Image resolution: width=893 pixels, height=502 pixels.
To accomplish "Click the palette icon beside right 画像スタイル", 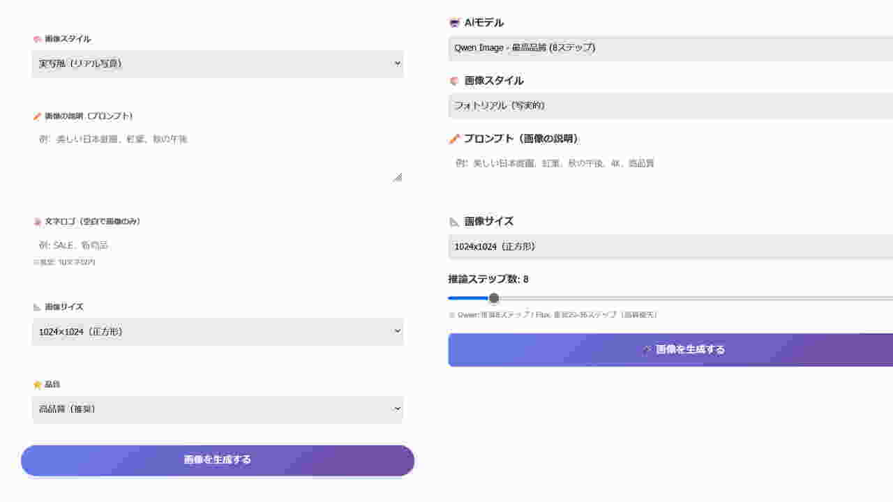I will [455, 81].
